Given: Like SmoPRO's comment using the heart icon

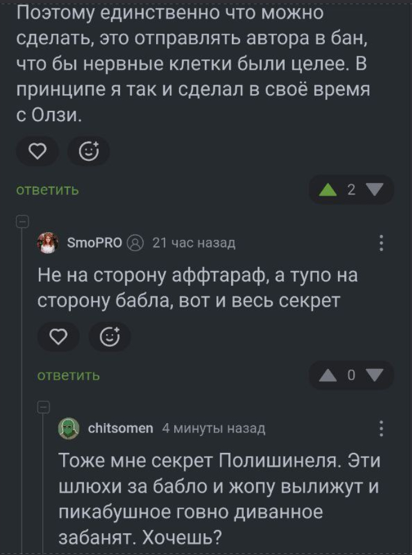Looking at the screenshot, I should (59, 337).
